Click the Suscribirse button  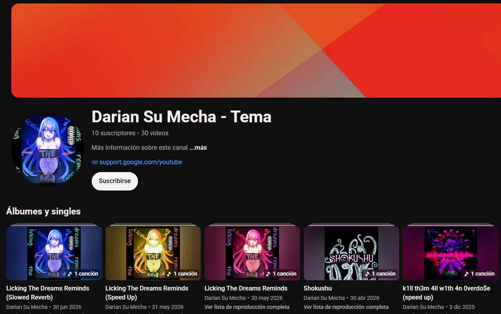pos(114,181)
